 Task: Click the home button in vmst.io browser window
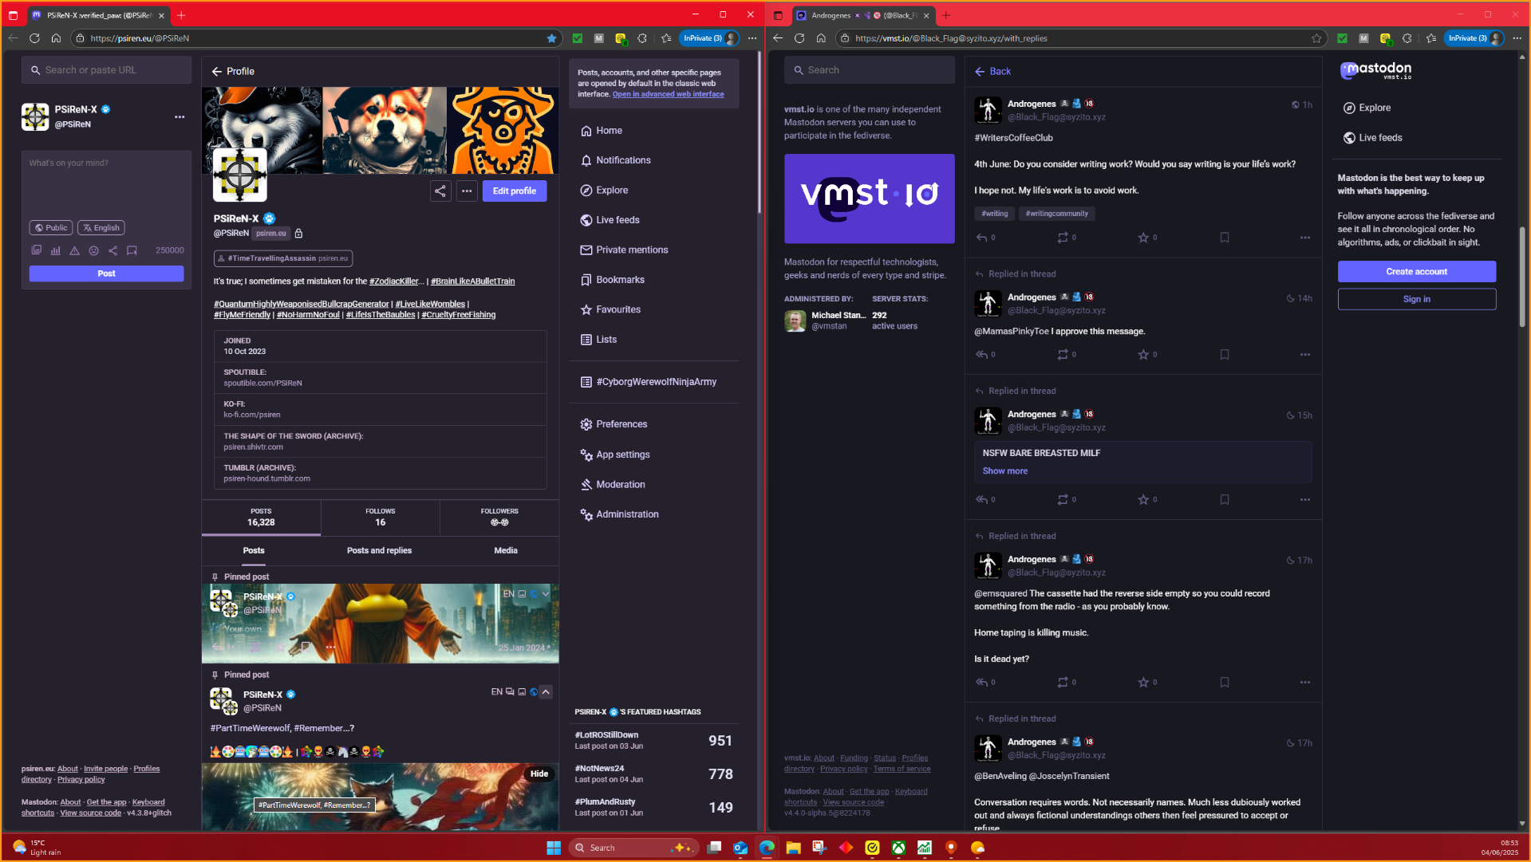tap(821, 38)
